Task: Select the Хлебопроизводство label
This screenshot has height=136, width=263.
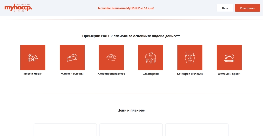Action: pyautogui.click(x=111, y=74)
